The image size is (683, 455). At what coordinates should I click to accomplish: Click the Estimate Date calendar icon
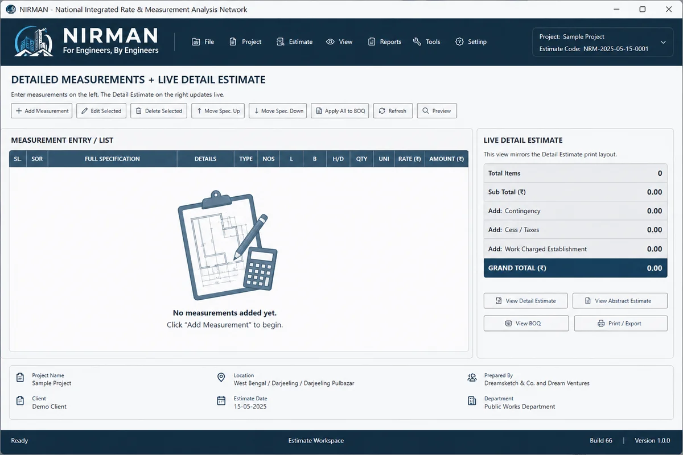click(221, 402)
